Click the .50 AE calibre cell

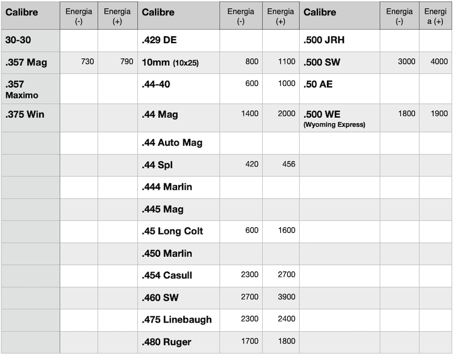[318, 85]
